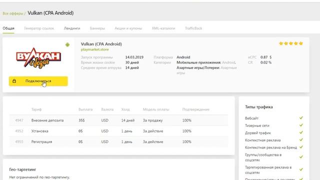Click the five-star rating icons
The image size is (320, 180).
coord(291,43)
